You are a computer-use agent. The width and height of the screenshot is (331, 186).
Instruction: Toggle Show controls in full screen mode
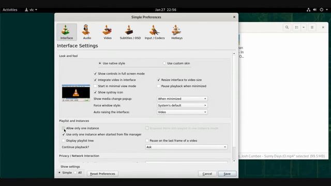[119, 73]
